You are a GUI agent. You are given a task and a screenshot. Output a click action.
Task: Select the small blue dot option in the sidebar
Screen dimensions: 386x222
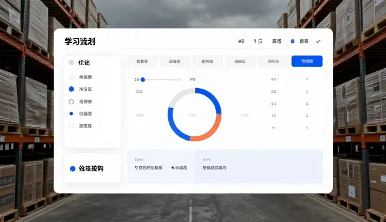coord(71,113)
